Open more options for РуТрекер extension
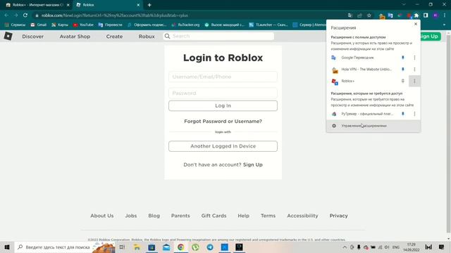 (x=414, y=114)
